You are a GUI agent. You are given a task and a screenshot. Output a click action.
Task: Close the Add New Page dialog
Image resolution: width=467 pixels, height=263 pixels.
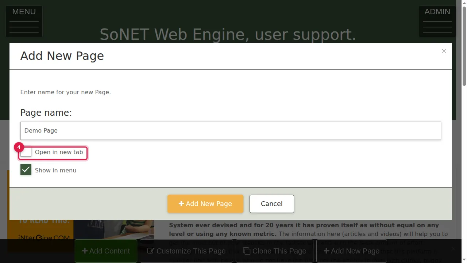(x=444, y=51)
